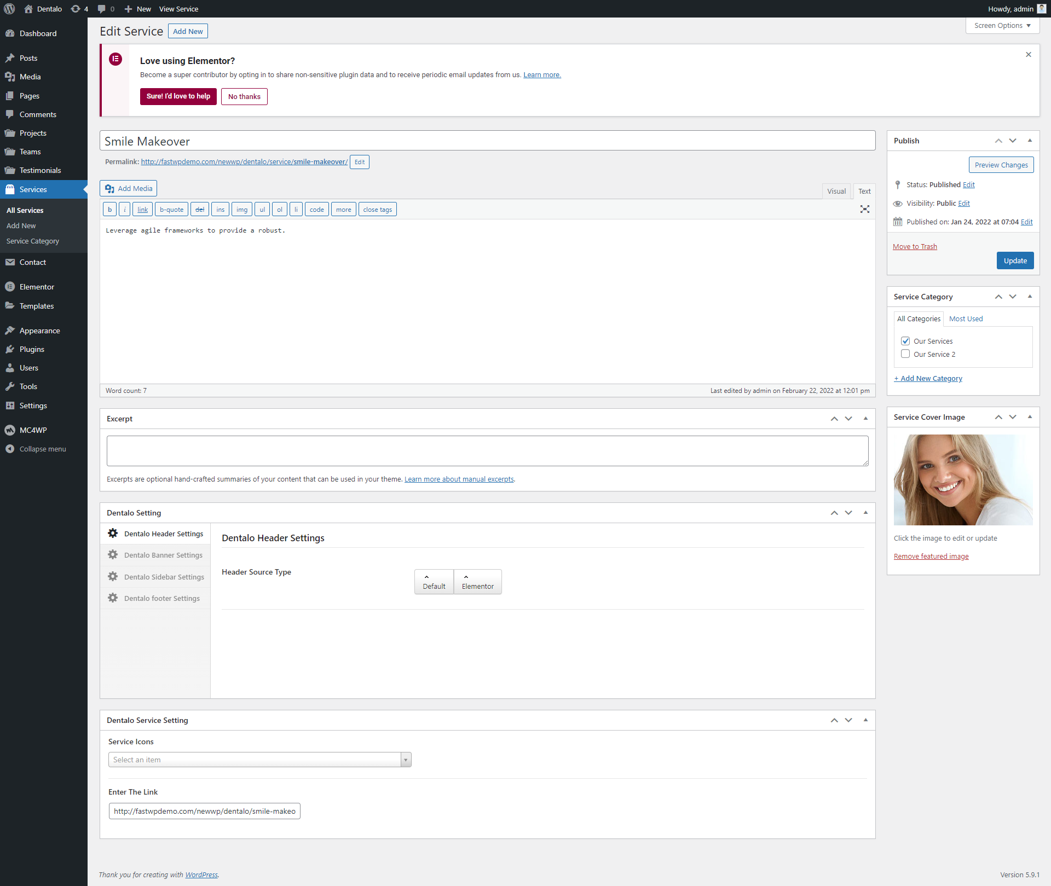Click the service cover image thumbnail
1051x886 pixels.
963,479
